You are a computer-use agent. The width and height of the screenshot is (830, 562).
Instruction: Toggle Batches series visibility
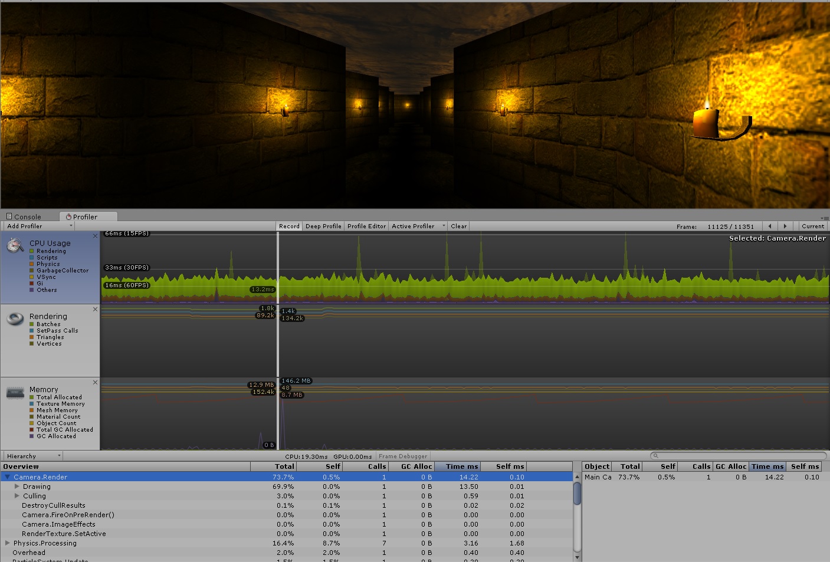click(32, 324)
